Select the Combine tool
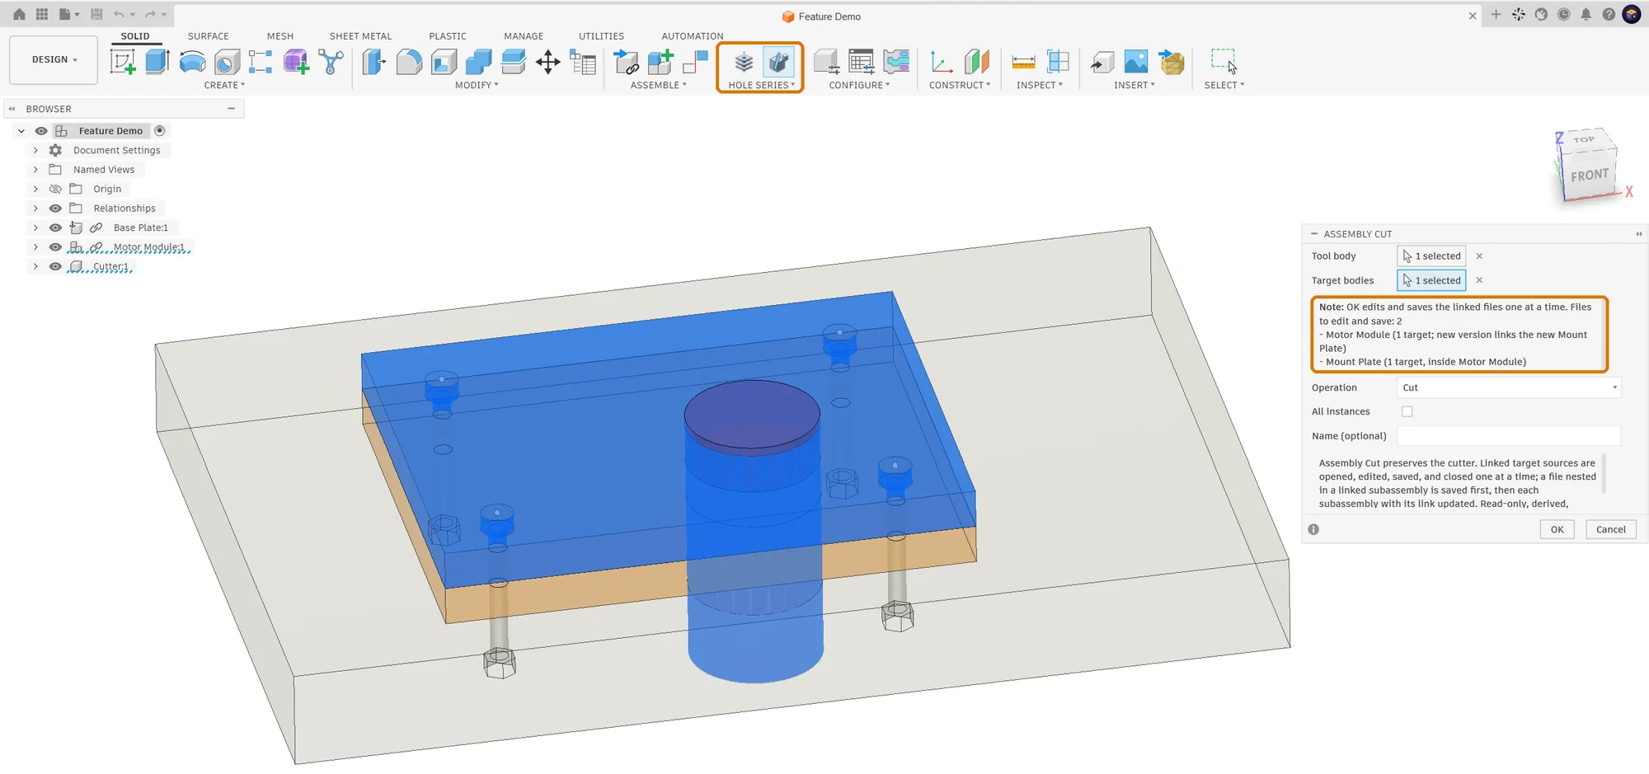This screenshot has height=774, width=1649. (478, 62)
